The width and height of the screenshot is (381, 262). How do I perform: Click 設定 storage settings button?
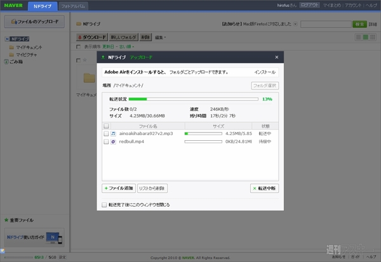coord(62,257)
